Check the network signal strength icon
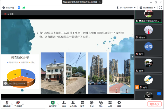 point(24,8)
